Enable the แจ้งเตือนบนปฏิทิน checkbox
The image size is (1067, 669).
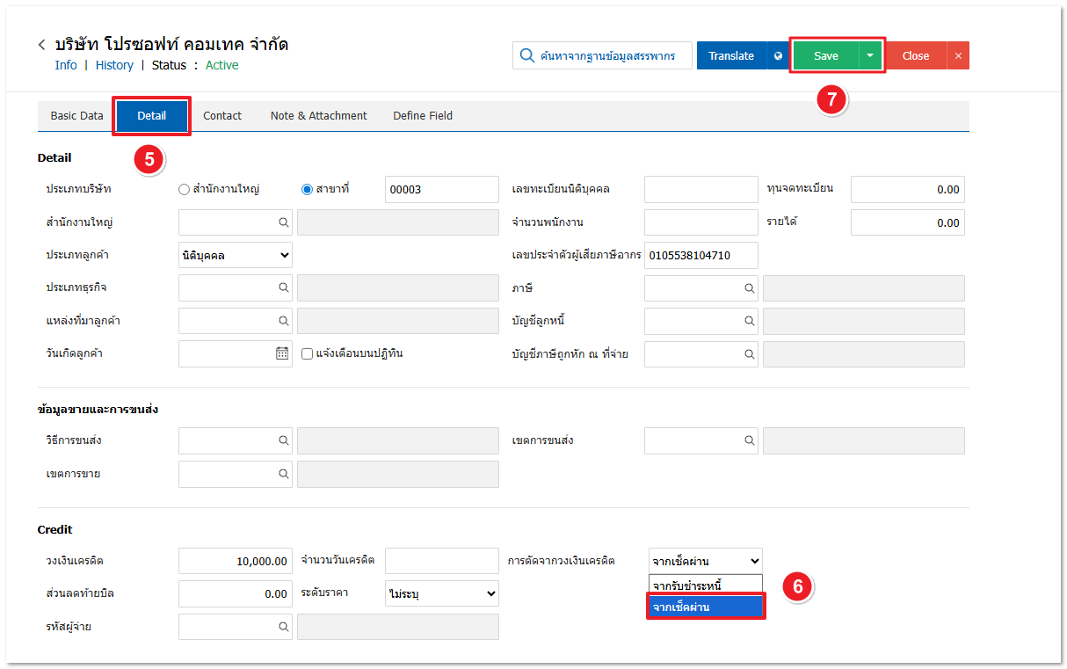308,353
